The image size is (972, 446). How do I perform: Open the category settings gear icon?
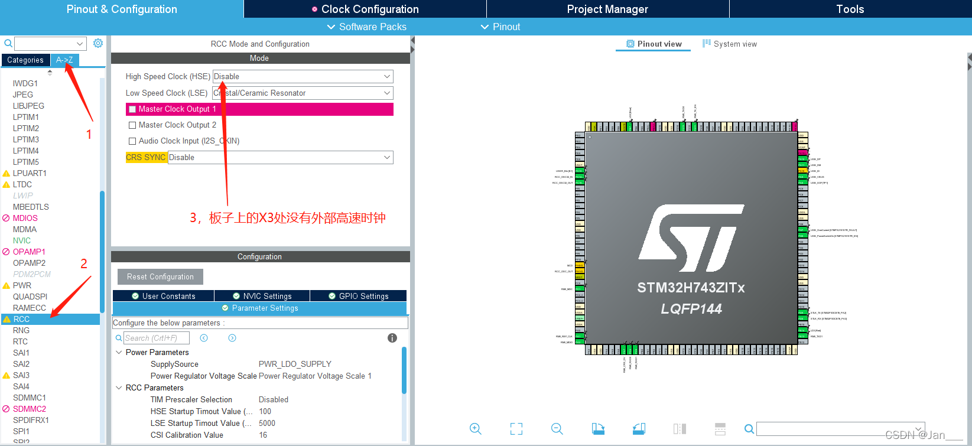point(98,43)
